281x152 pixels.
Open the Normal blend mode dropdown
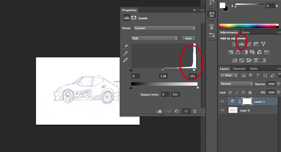click(x=236, y=84)
